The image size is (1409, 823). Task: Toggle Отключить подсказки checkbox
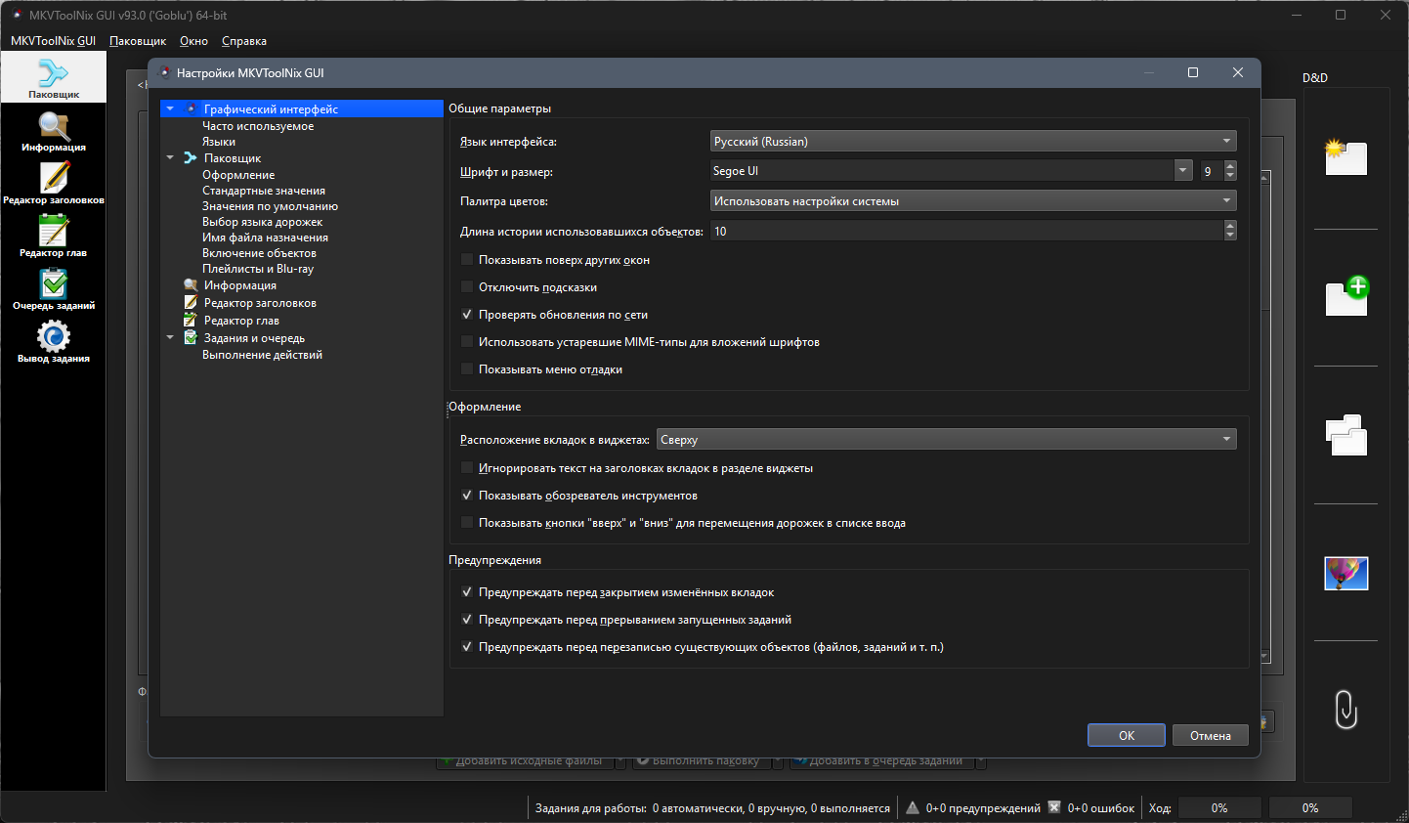pos(467,287)
